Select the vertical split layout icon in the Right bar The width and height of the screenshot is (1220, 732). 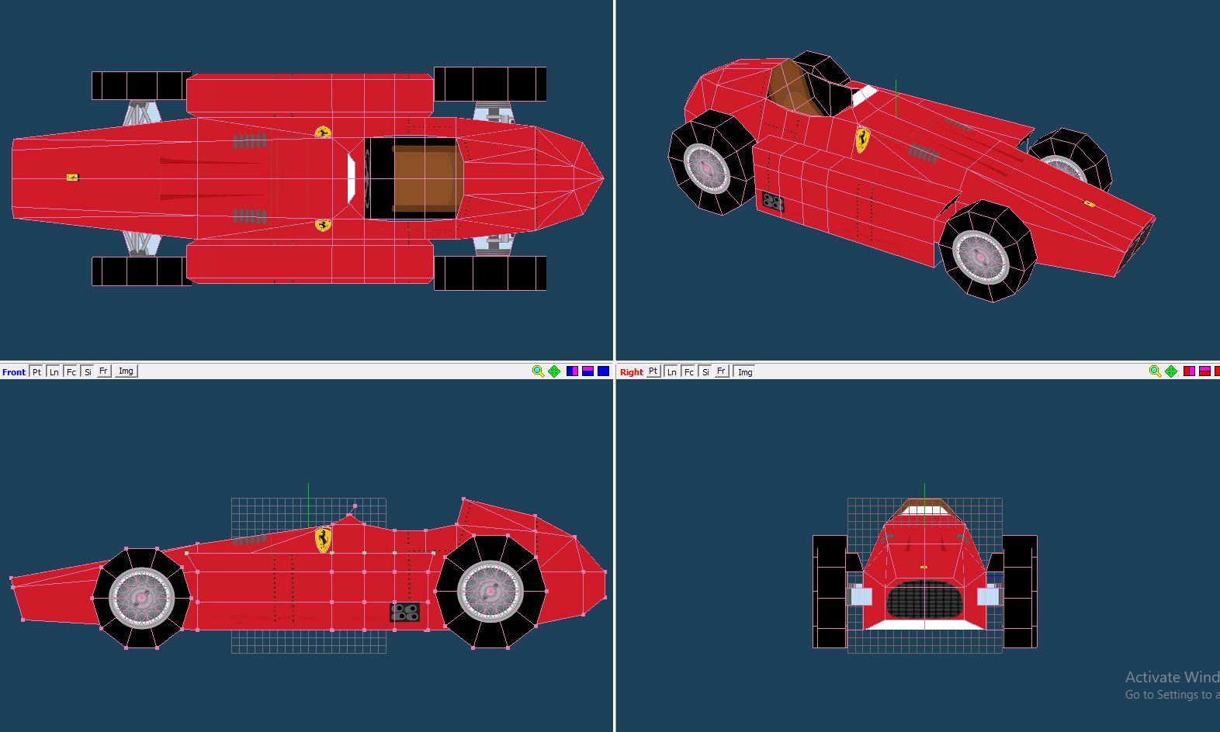1189,371
